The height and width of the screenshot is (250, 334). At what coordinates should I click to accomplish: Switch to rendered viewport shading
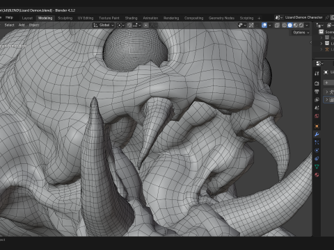[301, 25]
